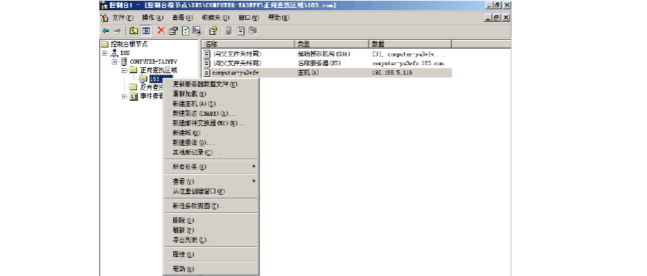Select the COMPUTER-YA3WFV tree label
Viewport: 647px width, 276px height.
click(154, 62)
